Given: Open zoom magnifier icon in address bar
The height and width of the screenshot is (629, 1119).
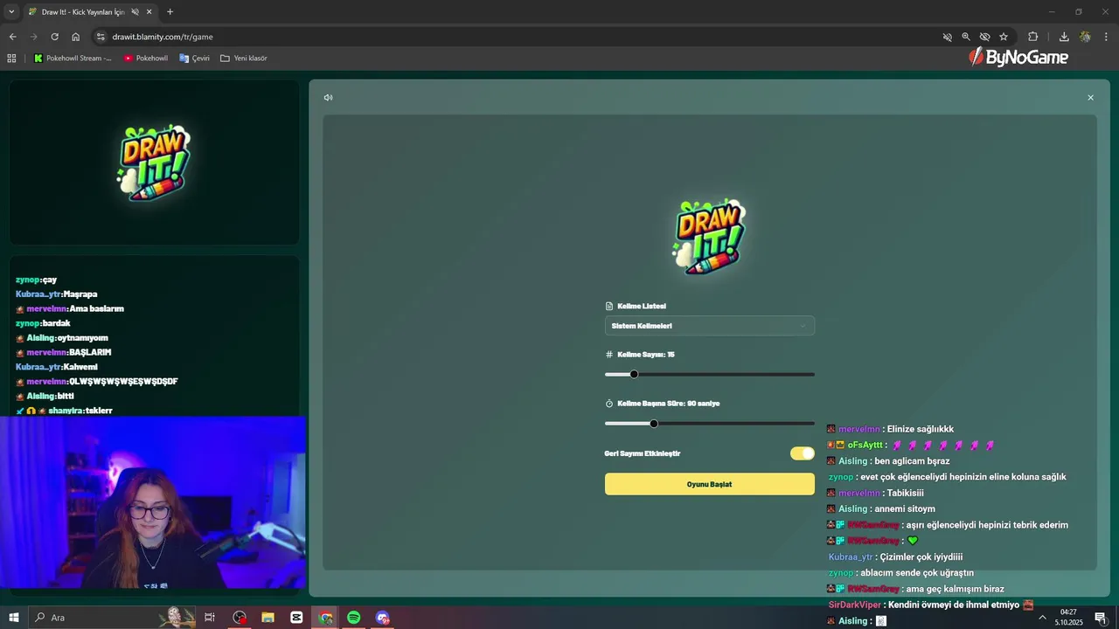Looking at the screenshot, I should pos(966,37).
